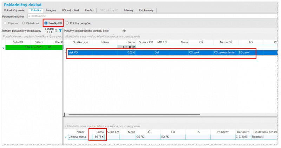This screenshot has width=281, height=148.
Task: Click the Pokladničná kniha input field
Action: pos(152,16)
